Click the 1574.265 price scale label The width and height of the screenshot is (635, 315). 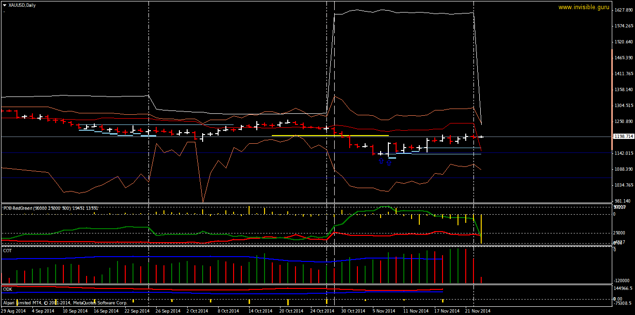tap(624, 26)
